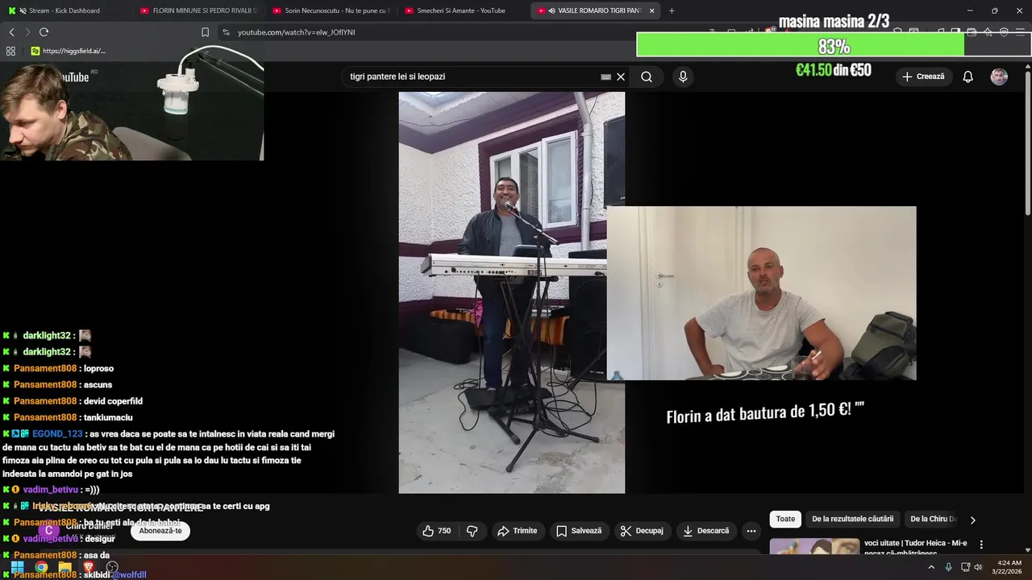Viewport: 1032px width, 580px height.
Task: Open the higgsfield.ai bookmark
Action: click(x=68, y=51)
